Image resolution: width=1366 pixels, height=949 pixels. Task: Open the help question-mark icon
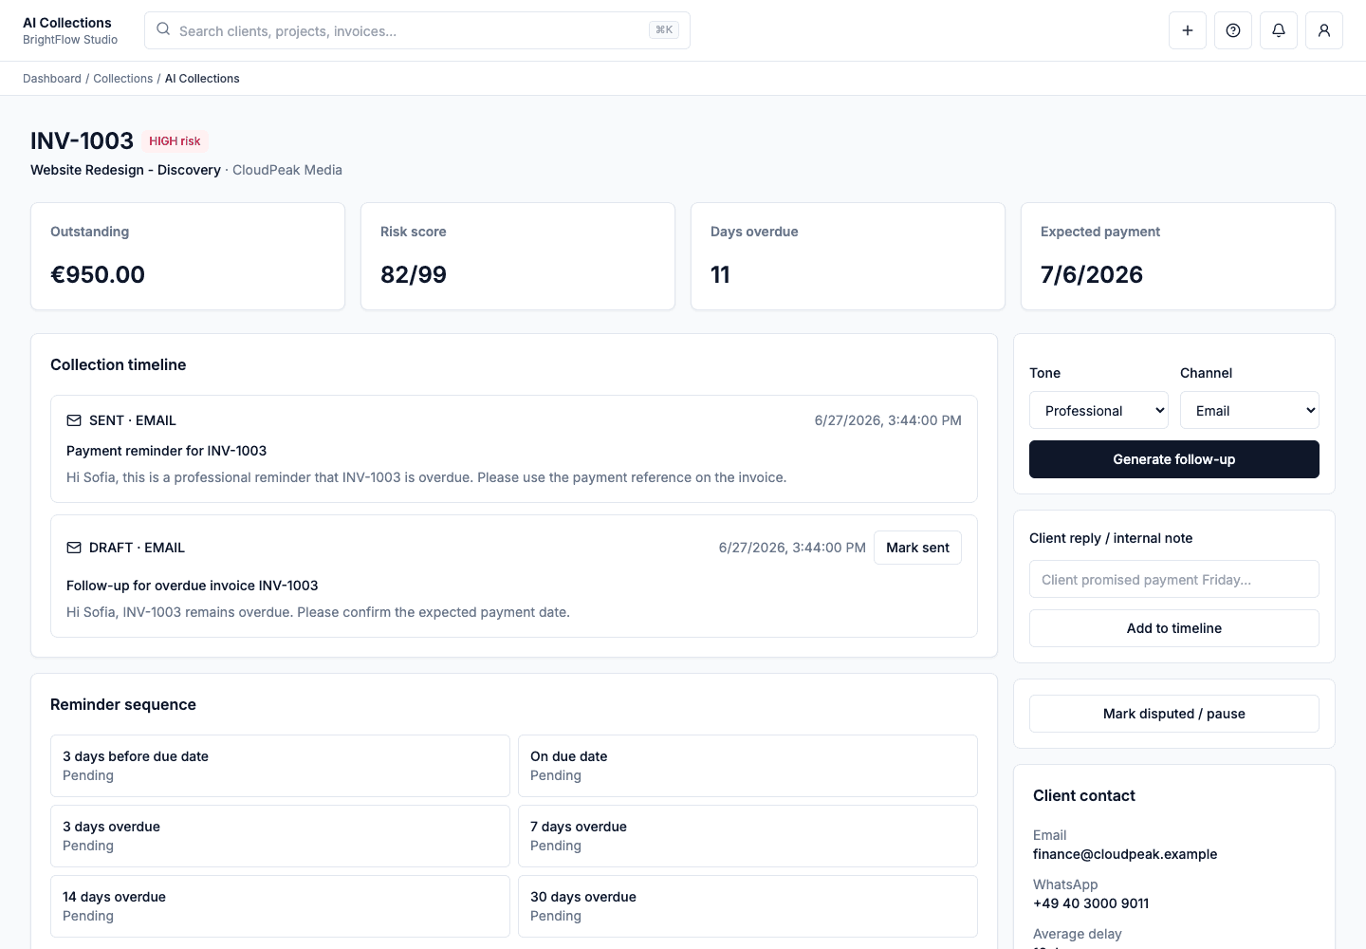(x=1233, y=30)
